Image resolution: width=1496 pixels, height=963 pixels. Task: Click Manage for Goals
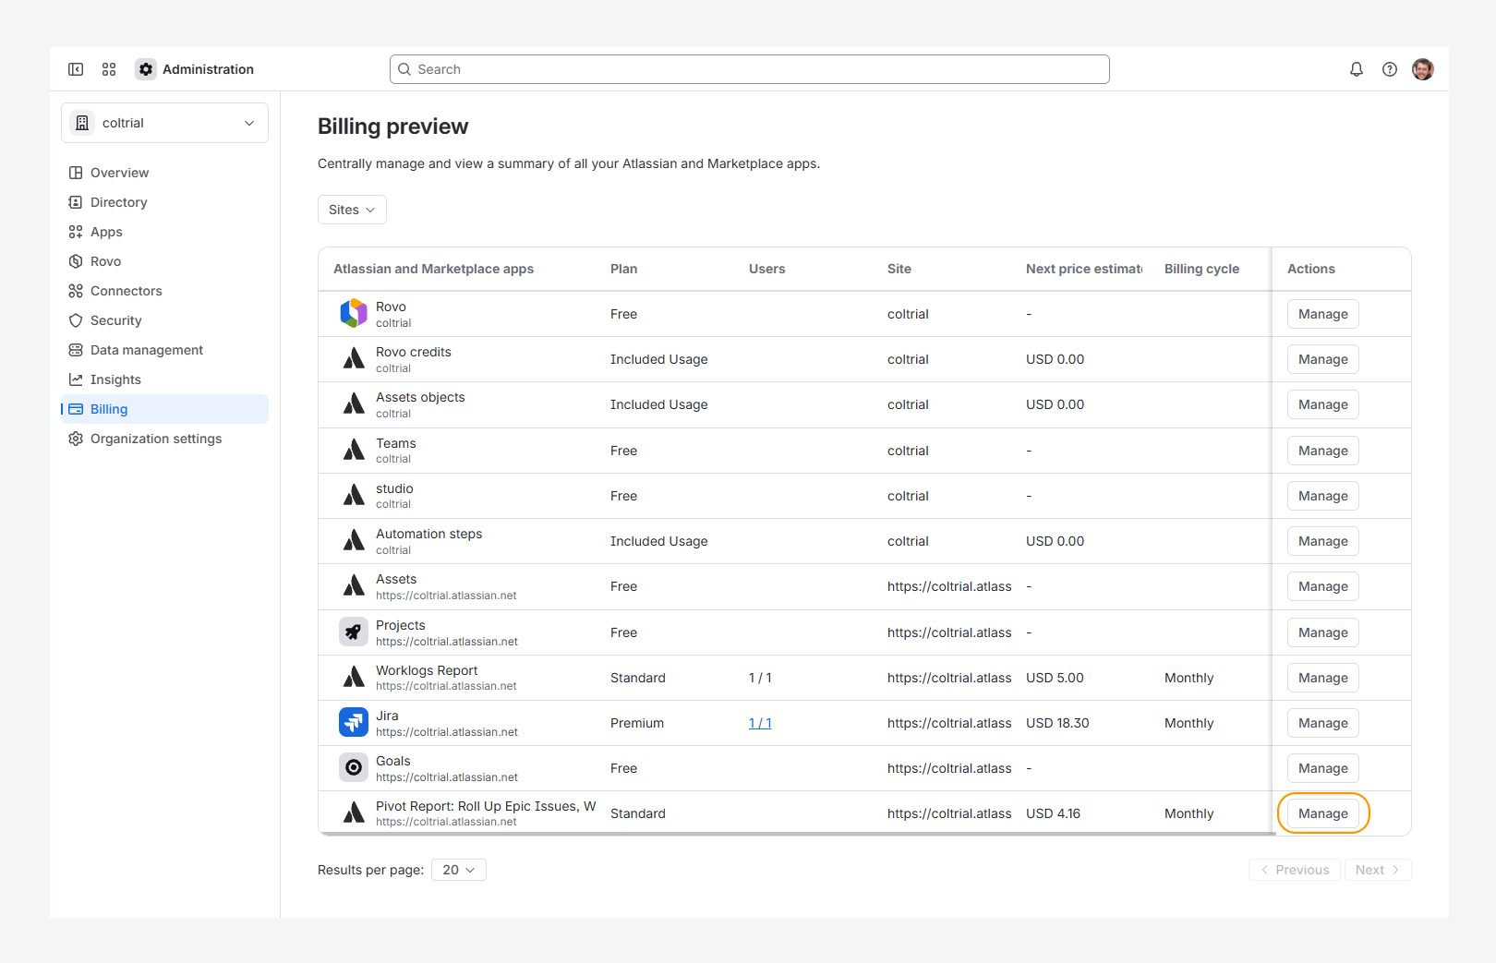coord(1323,768)
